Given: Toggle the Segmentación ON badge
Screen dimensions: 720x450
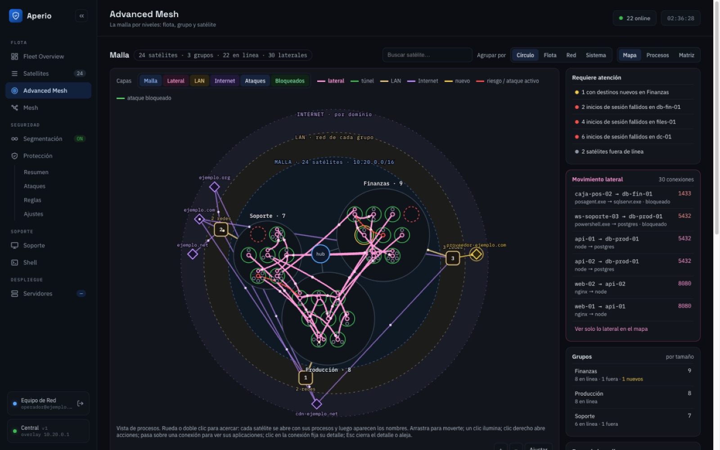Looking at the screenshot, I should tap(80, 139).
